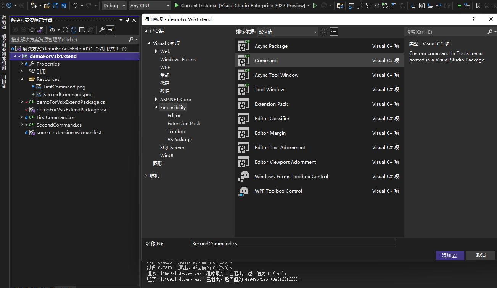Click the Collapse All icon in Solution Explorer
497x288 pixels.
point(82,30)
